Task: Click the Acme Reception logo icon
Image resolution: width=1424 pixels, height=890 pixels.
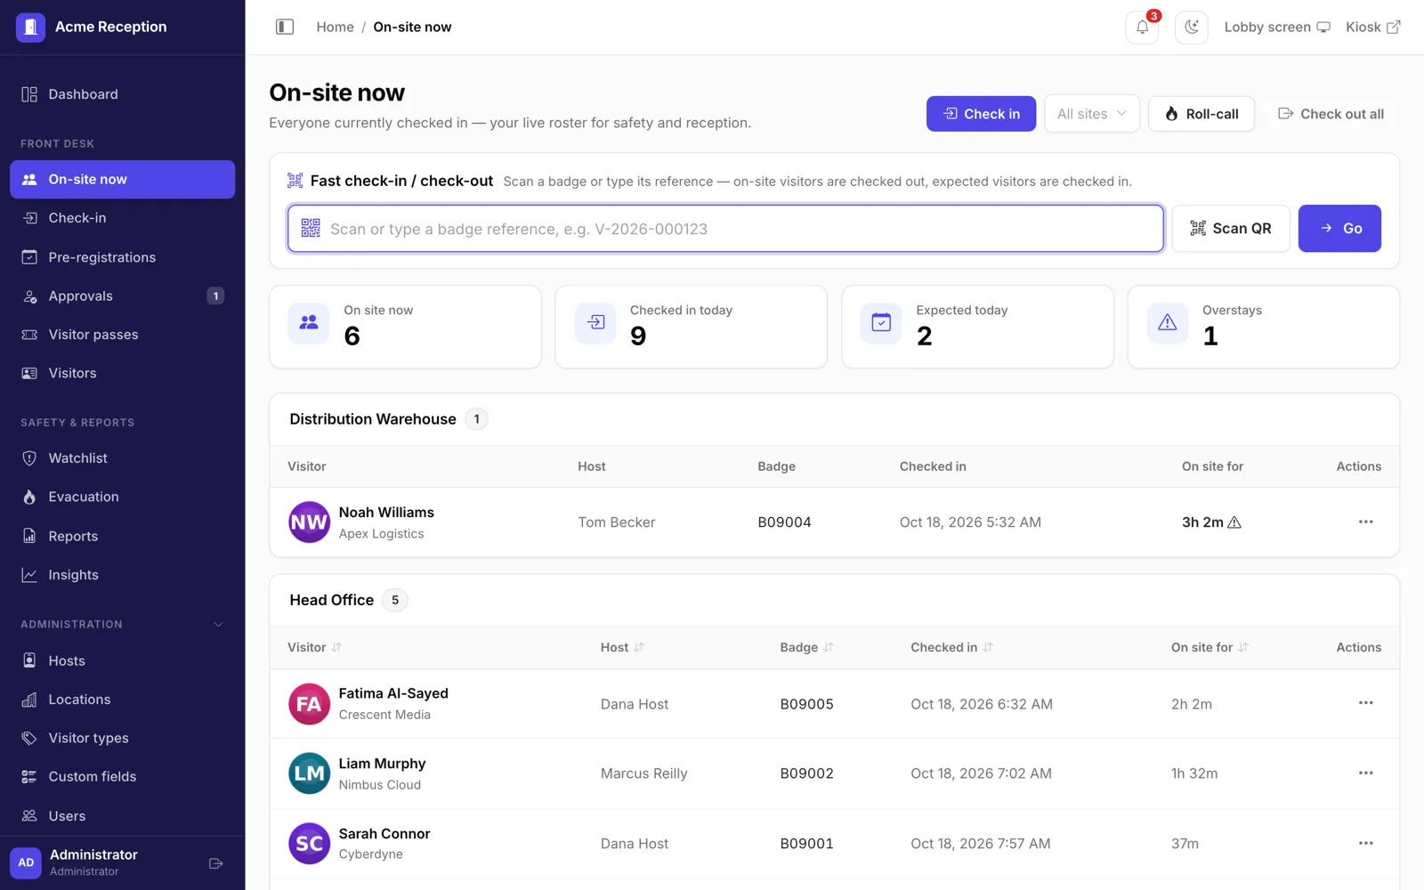Action: 30,27
